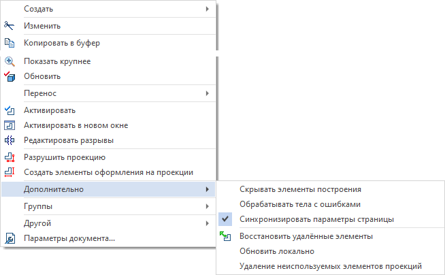Open the Перенос submenu
The height and width of the screenshot is (275, 445).
[207, 93]
